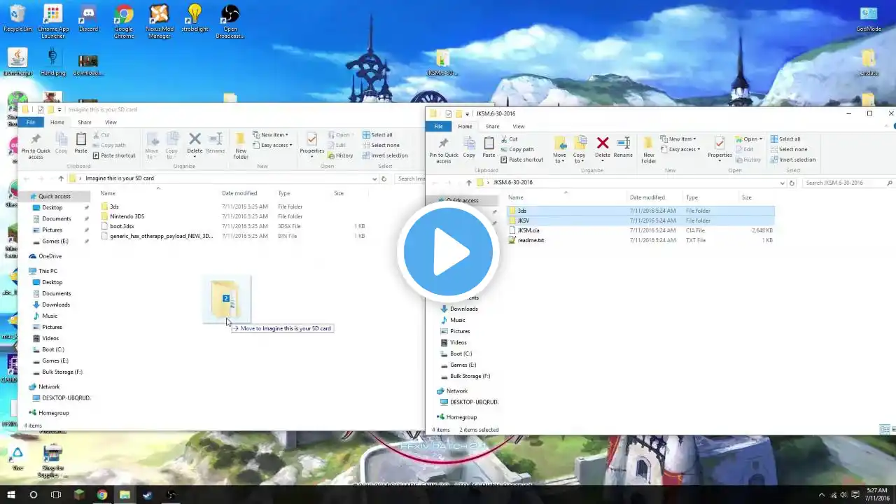
Task: Open New item dropdown in JKSM window
Action: [x=678, y=139]
